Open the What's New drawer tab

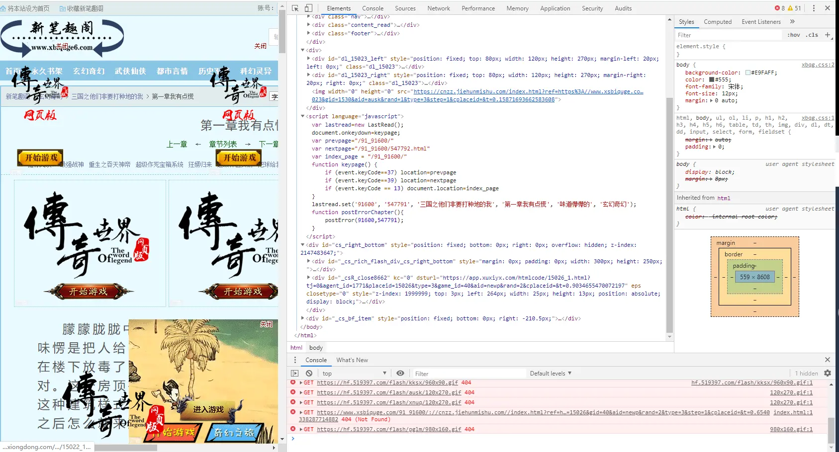tap(352, 360)
